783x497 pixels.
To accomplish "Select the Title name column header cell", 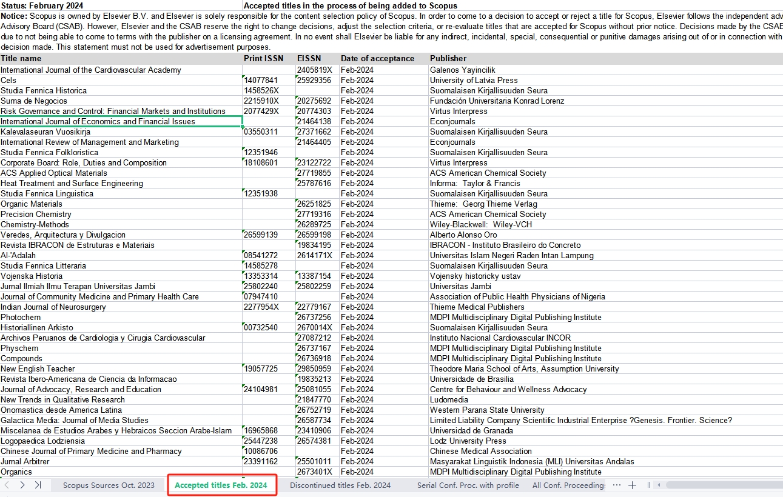I will click(x=121, y=59).
